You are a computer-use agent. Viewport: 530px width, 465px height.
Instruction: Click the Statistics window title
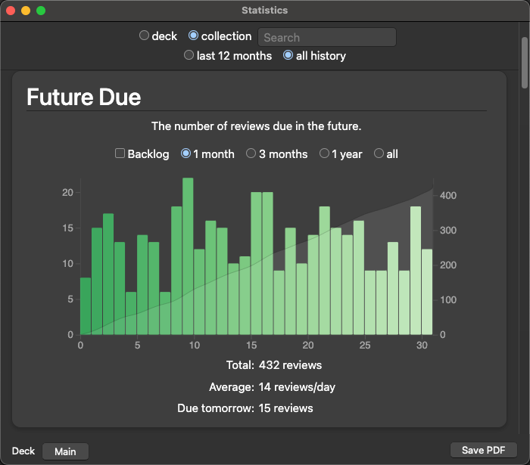pyautogui.click(x=265, y=11)
